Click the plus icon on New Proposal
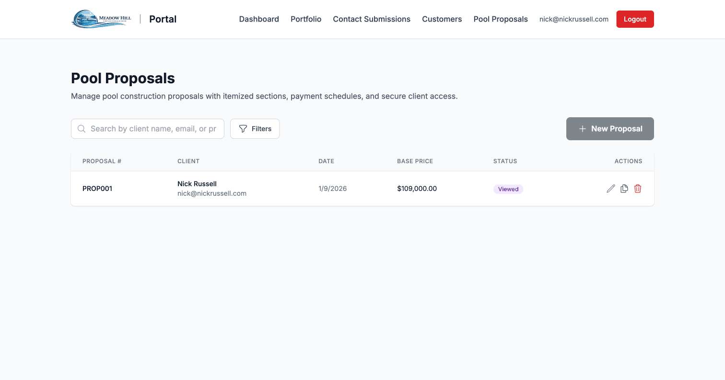 pos(583,129)
